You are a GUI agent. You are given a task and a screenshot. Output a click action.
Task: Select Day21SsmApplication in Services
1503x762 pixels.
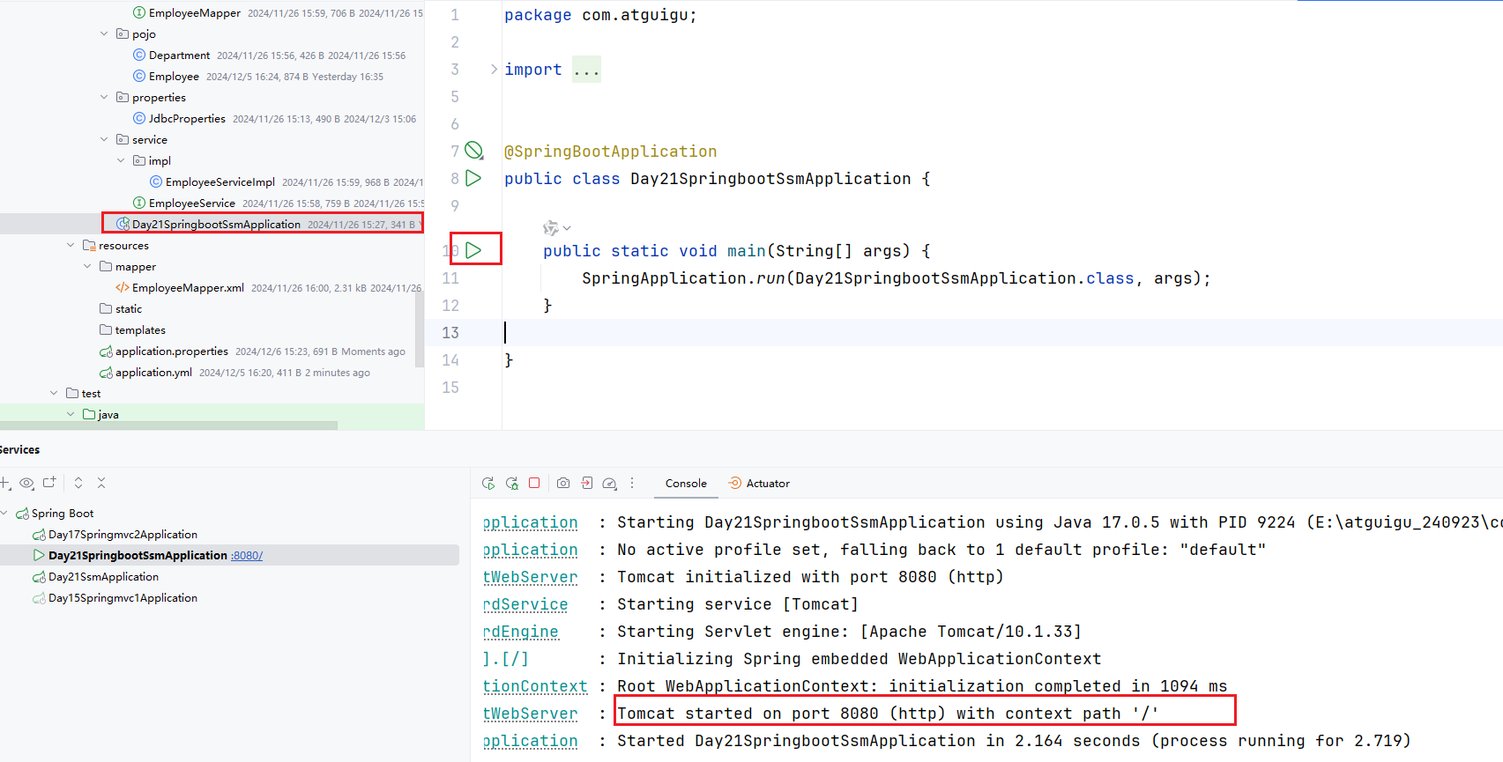(x=103, y=576)
